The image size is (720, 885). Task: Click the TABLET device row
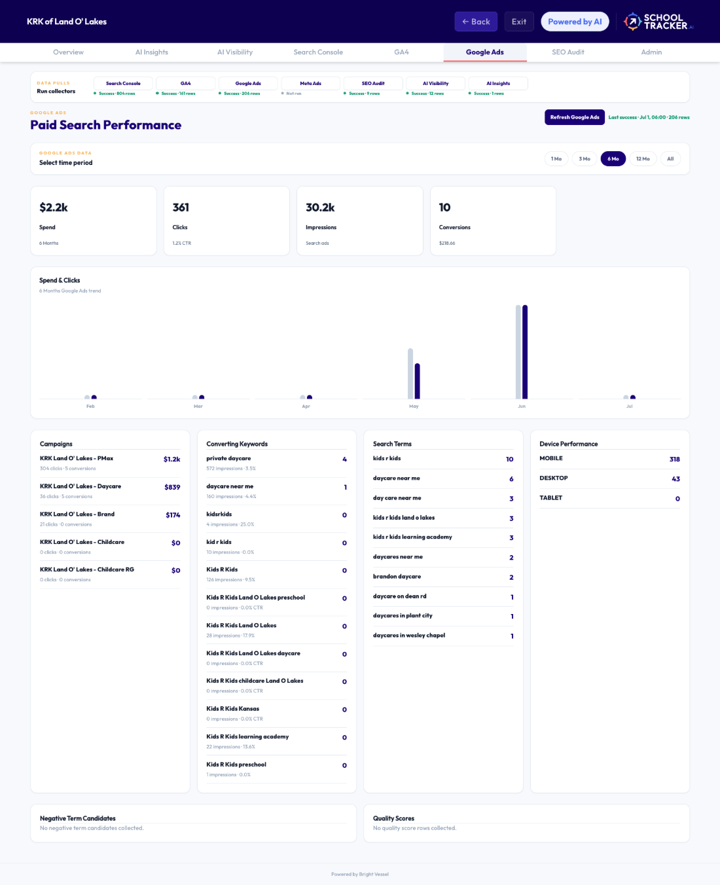click(609, 498)
